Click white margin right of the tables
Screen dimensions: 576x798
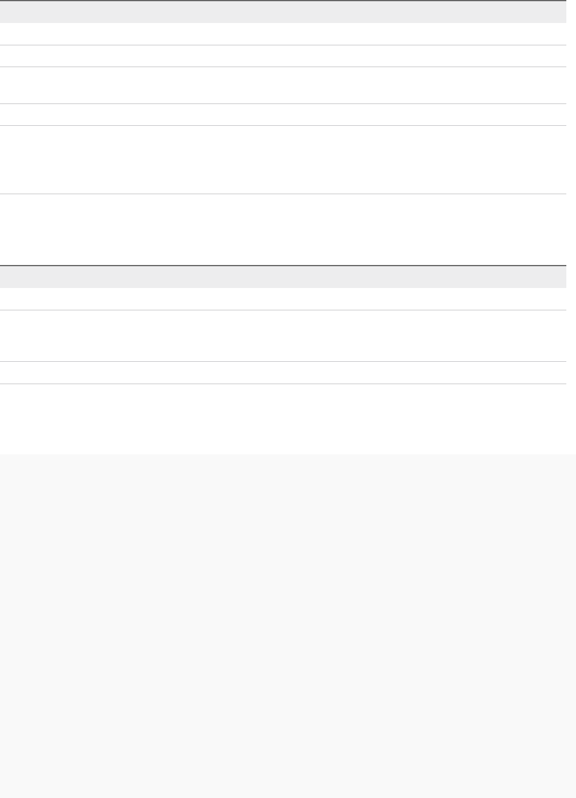point(571,227)
